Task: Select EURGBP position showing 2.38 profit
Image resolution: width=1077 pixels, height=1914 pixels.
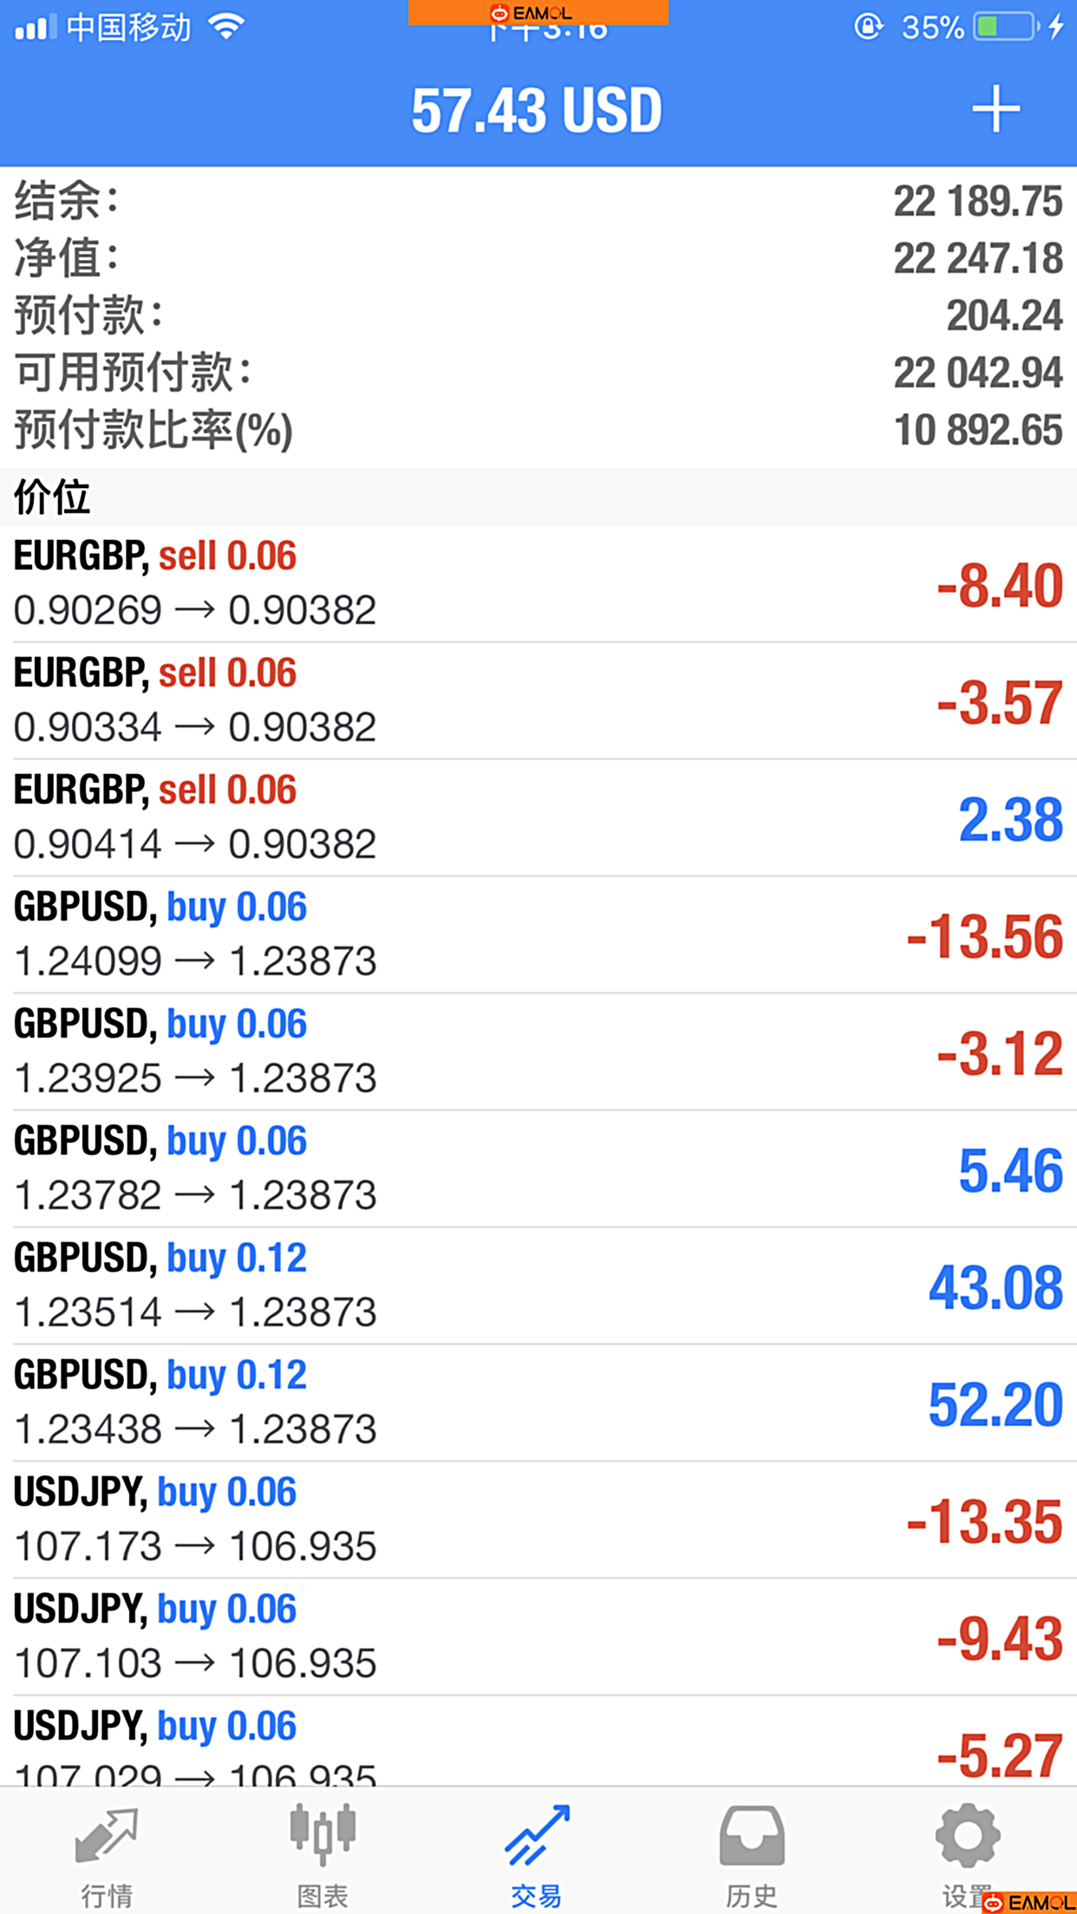Action: pyautogui.click(x=538, y=817)
